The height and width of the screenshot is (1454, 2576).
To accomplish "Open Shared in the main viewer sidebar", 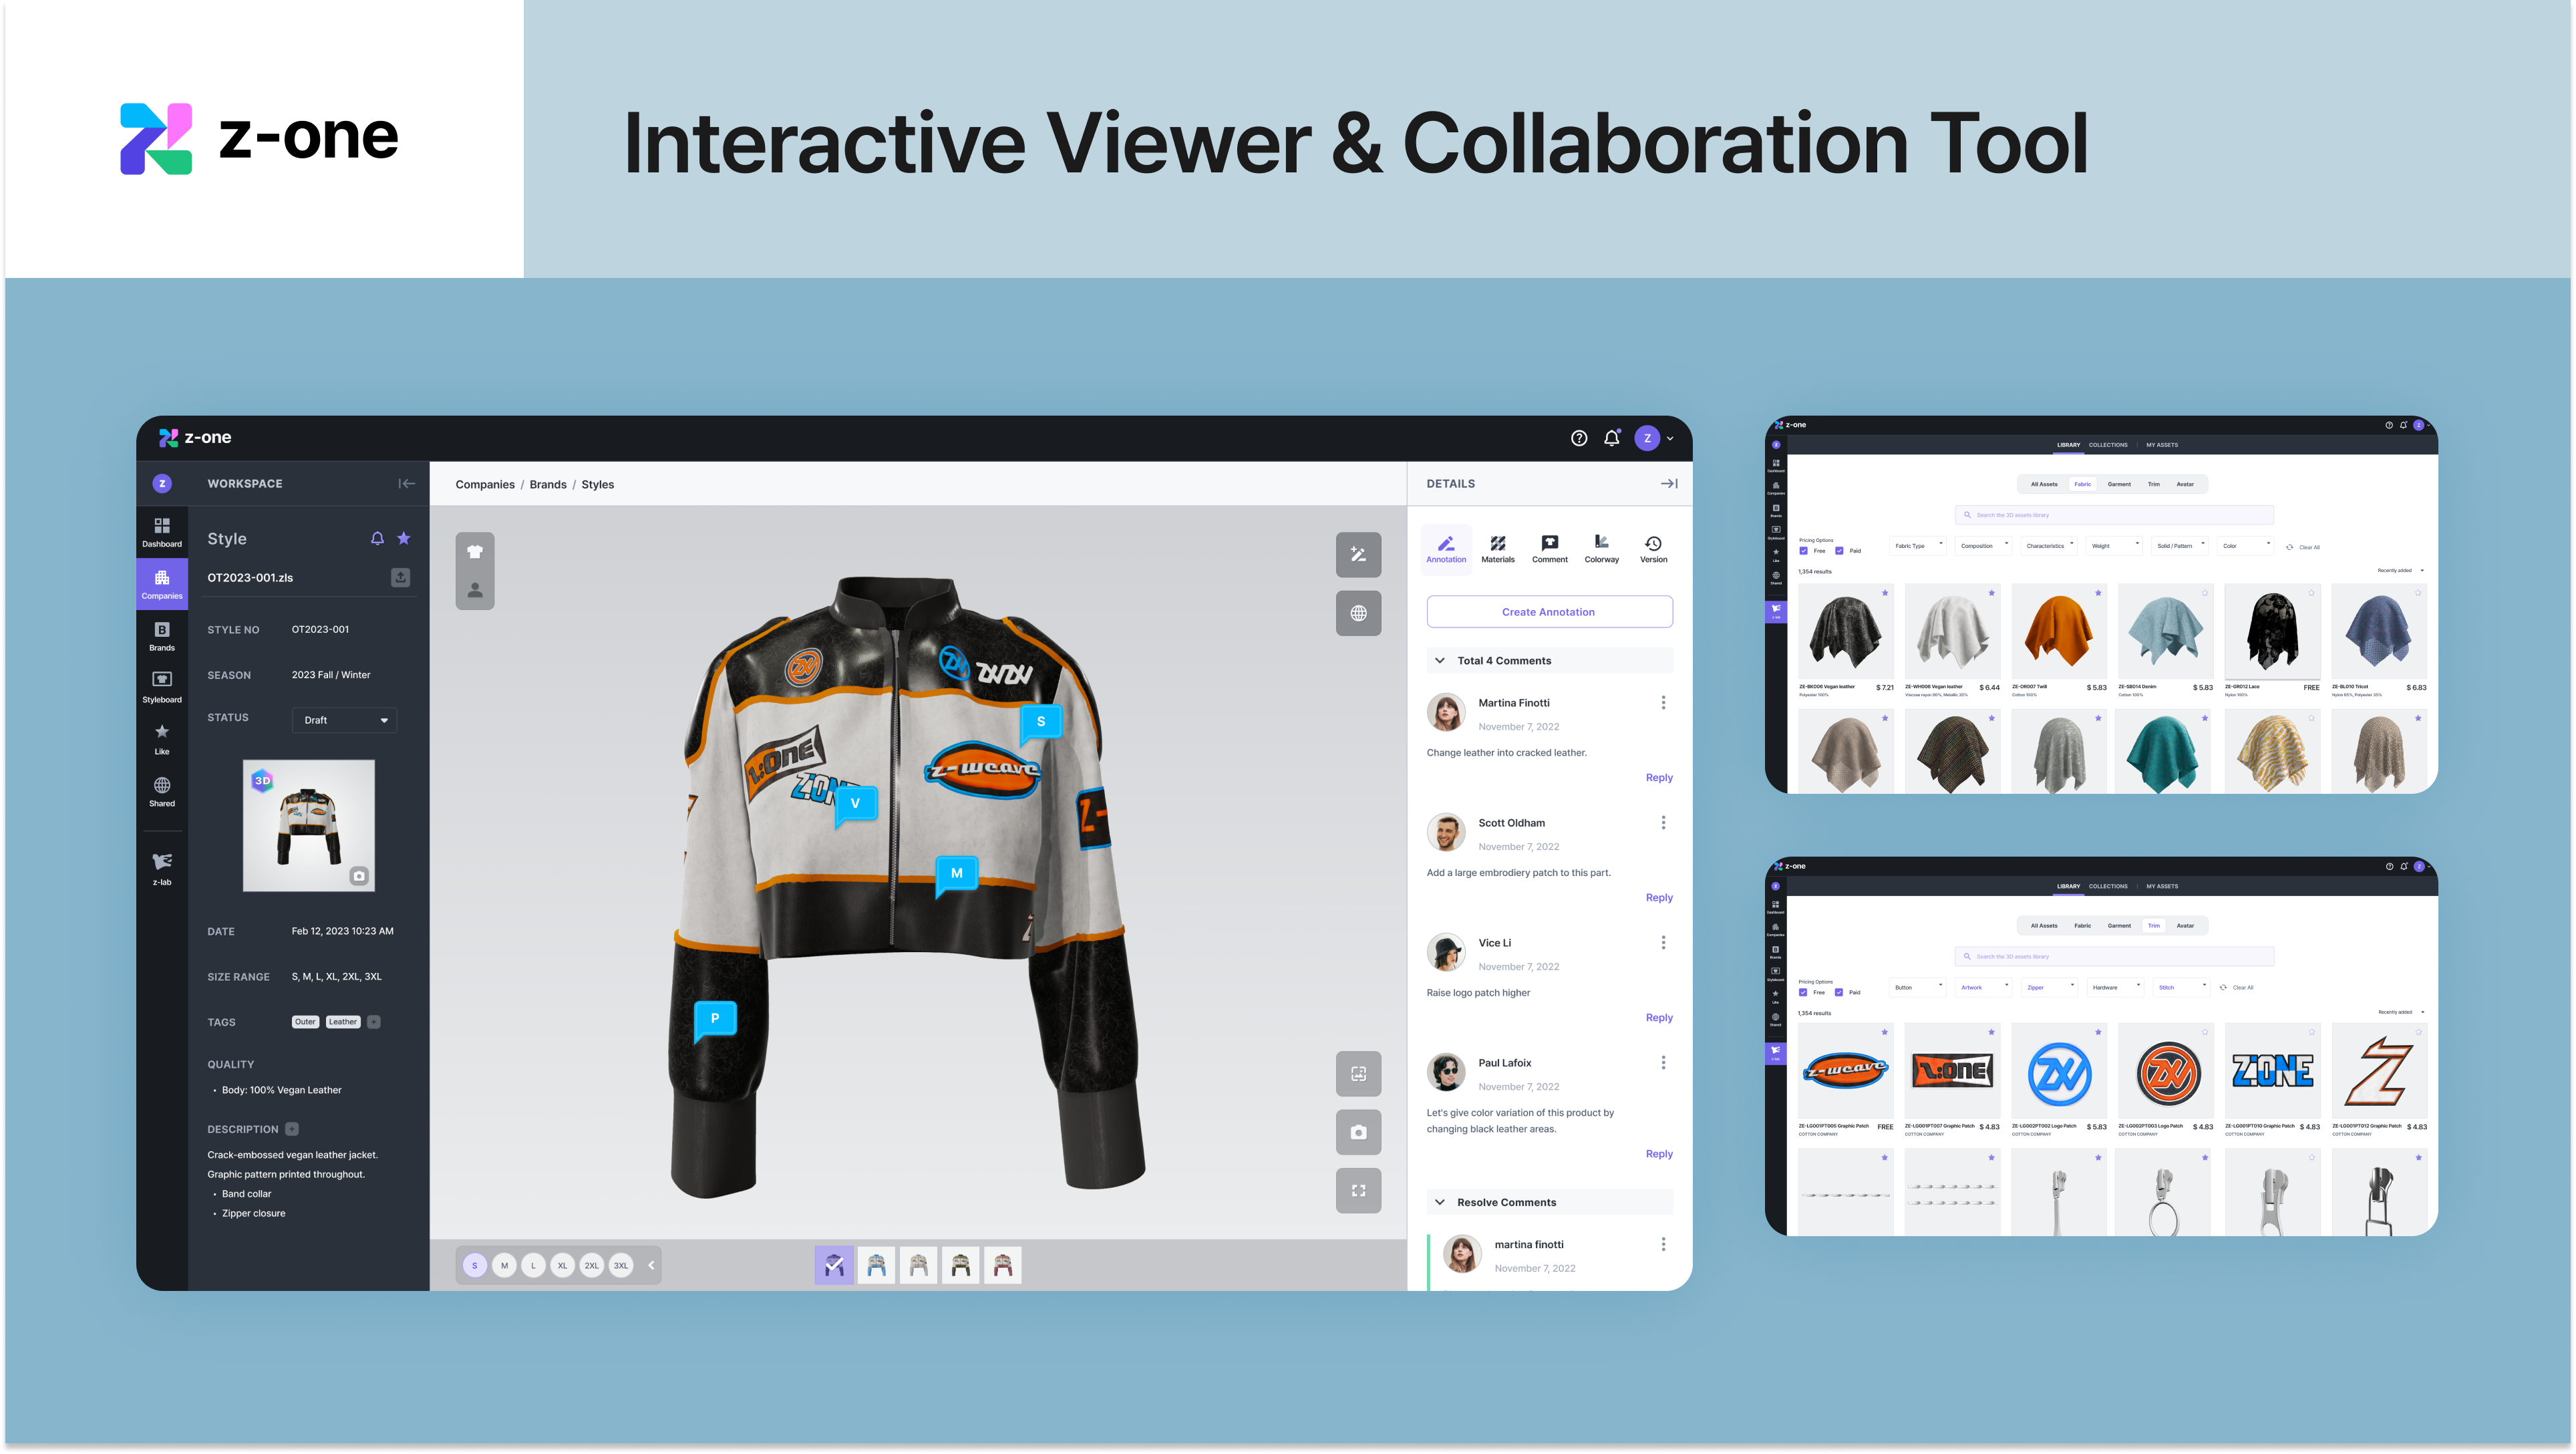I will click(x=161, y=791).
